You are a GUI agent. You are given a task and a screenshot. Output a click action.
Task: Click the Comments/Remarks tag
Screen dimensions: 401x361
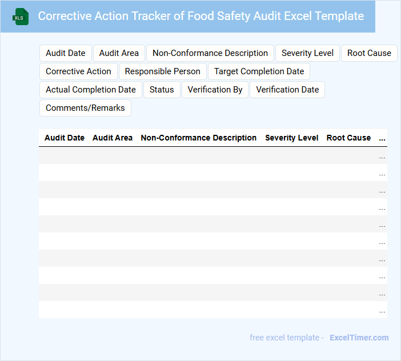85,108
